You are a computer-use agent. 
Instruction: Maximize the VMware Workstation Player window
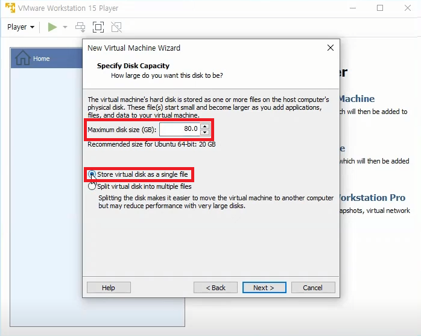coord(380,8)
